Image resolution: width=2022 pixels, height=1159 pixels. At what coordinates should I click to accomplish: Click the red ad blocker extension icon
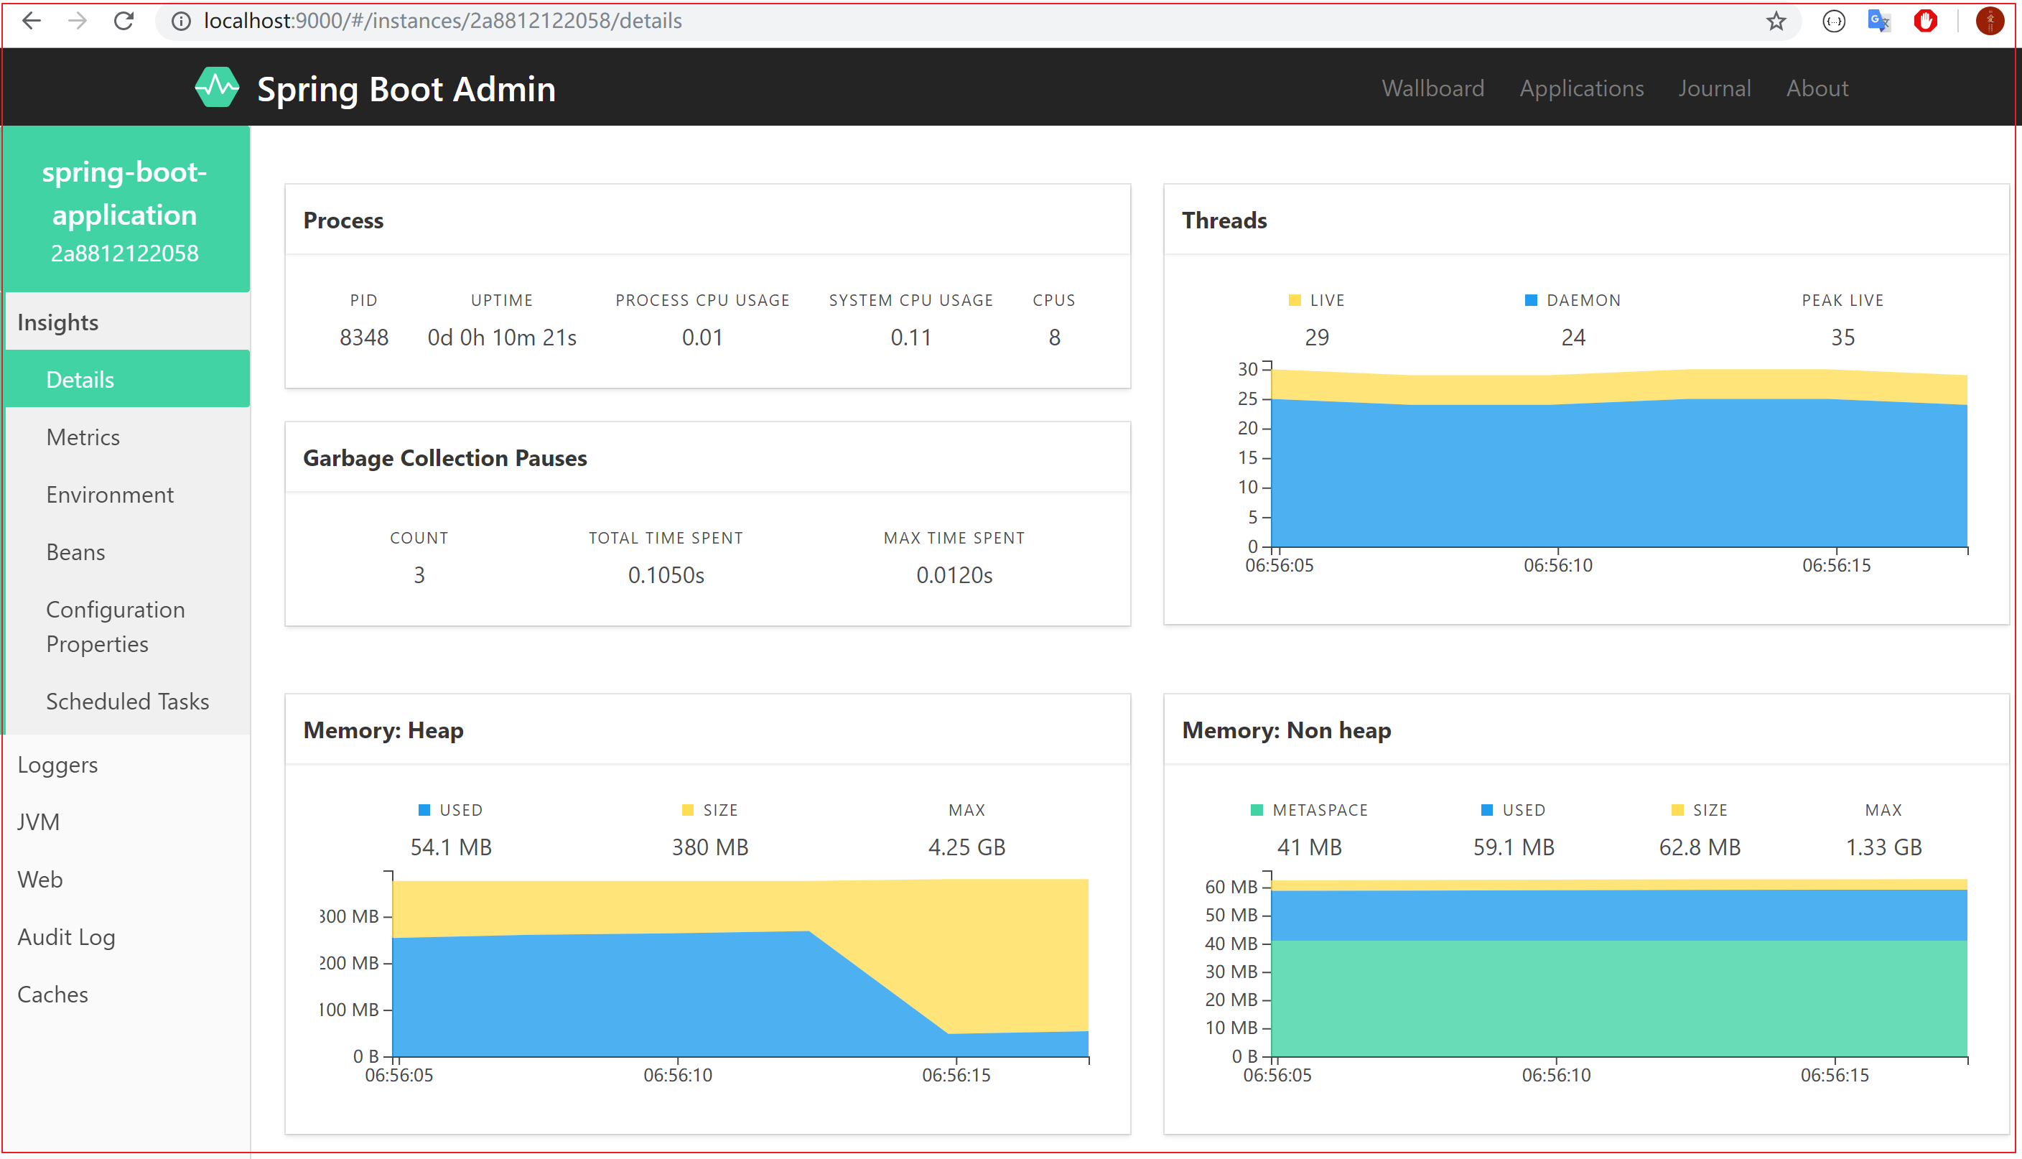(x=1925, y=22)
